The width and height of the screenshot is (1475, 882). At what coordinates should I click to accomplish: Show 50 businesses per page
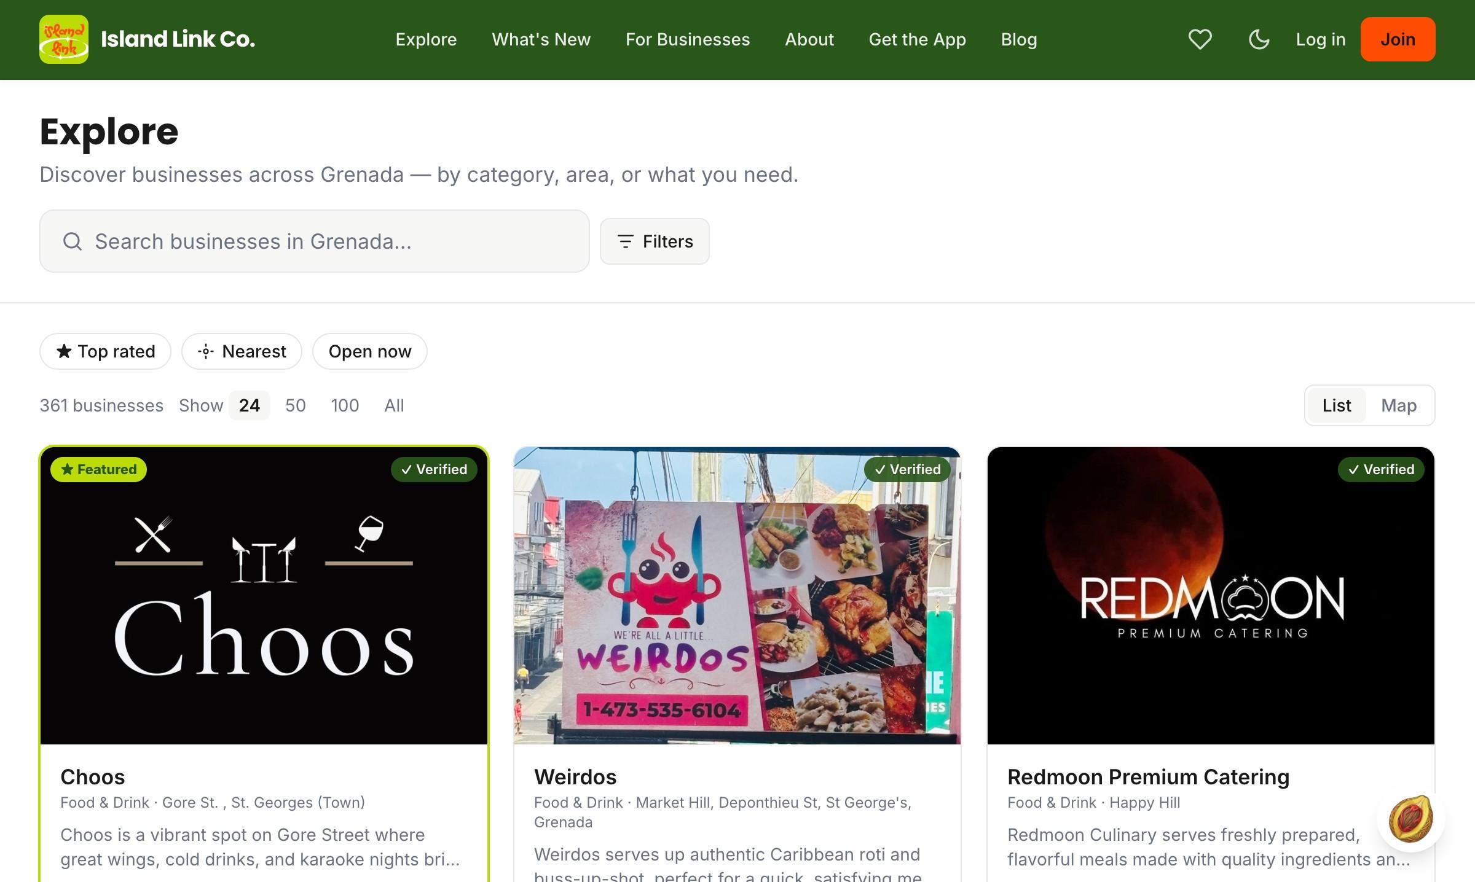point(296,405)
